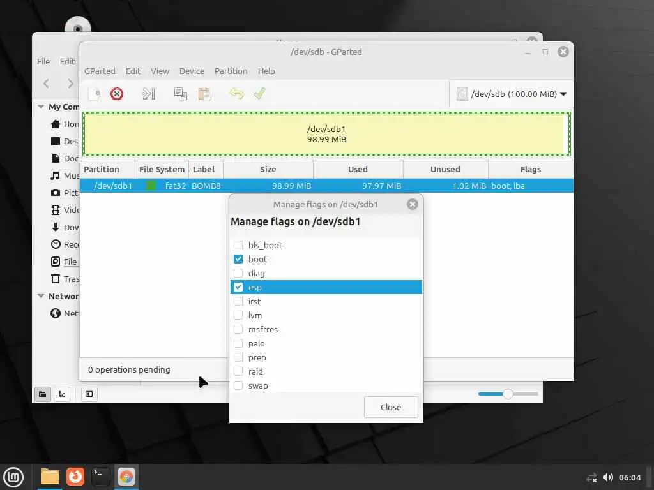Click the Copy partition toolbar icon
Screen dimensions: 654x490
pyautogui.click(x=180, y=94)
